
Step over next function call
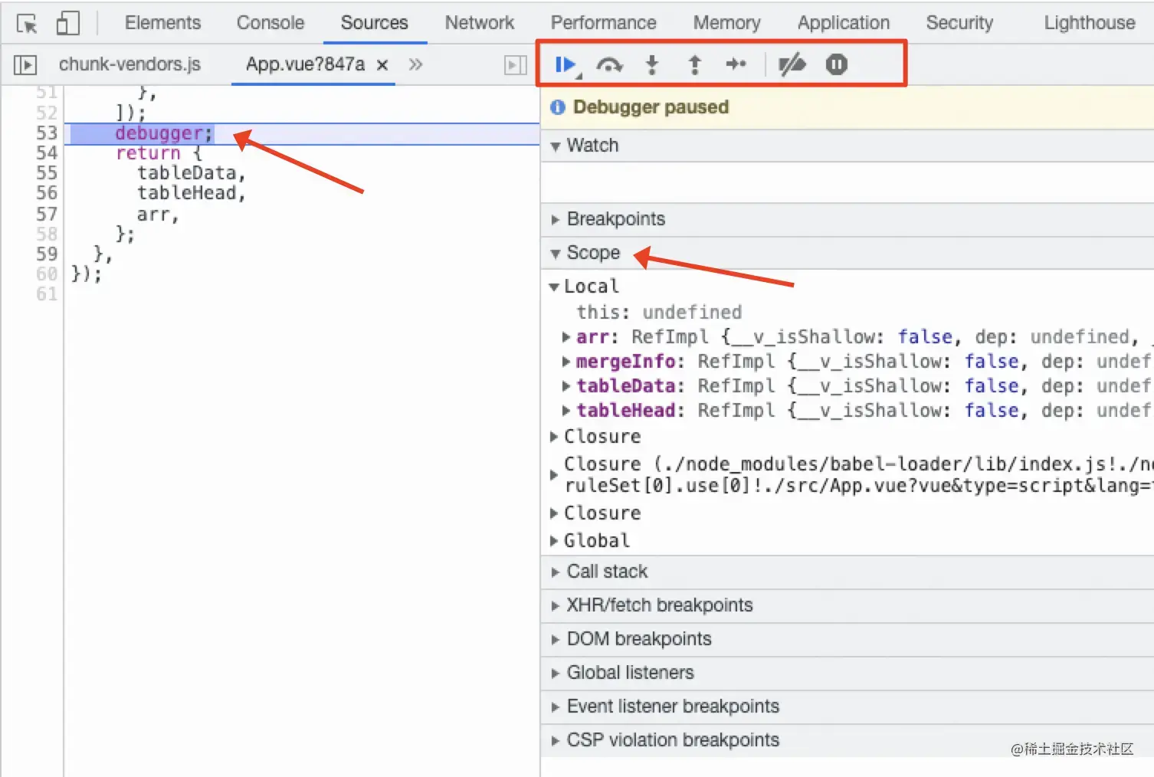coord(610,64)
